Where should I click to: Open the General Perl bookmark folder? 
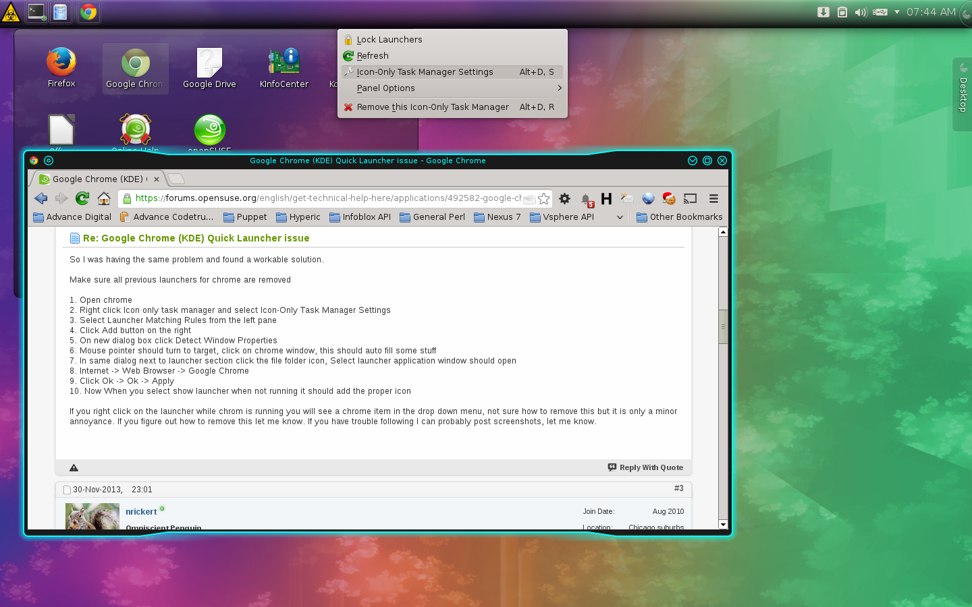[x=432, y=217]
